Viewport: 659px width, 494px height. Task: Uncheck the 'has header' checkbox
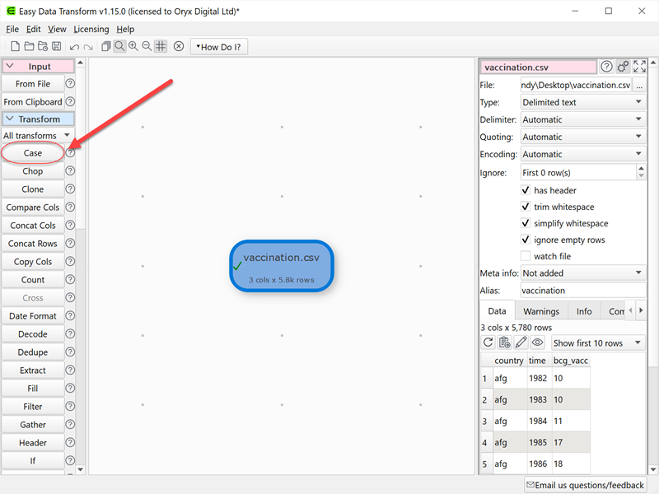[526, 190]
